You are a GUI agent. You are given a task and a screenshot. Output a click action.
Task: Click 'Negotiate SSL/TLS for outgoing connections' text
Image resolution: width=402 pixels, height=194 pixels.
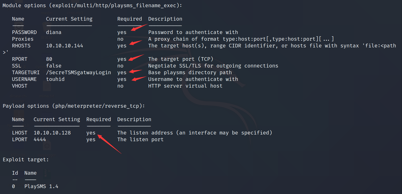pos(213,66)
